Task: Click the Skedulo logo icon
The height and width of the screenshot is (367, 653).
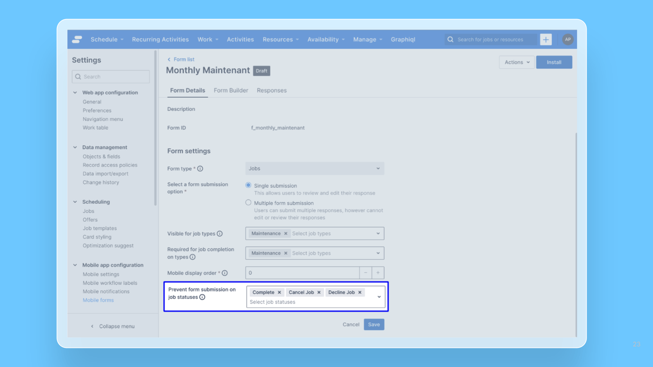Action: tap(77, 39)
